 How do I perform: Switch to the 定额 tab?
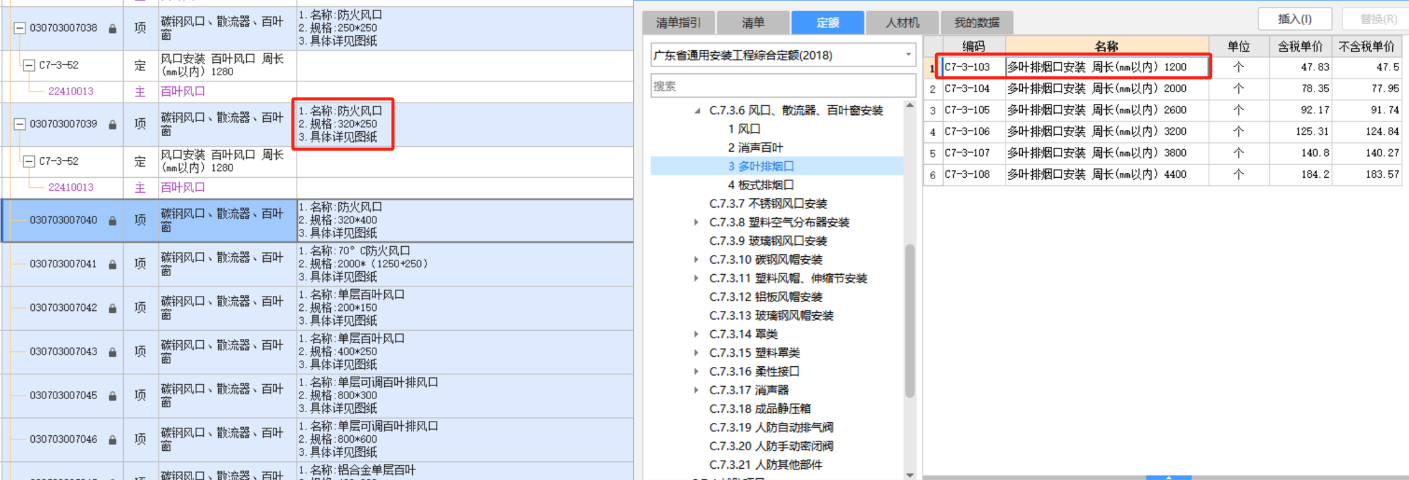(828, 23)
